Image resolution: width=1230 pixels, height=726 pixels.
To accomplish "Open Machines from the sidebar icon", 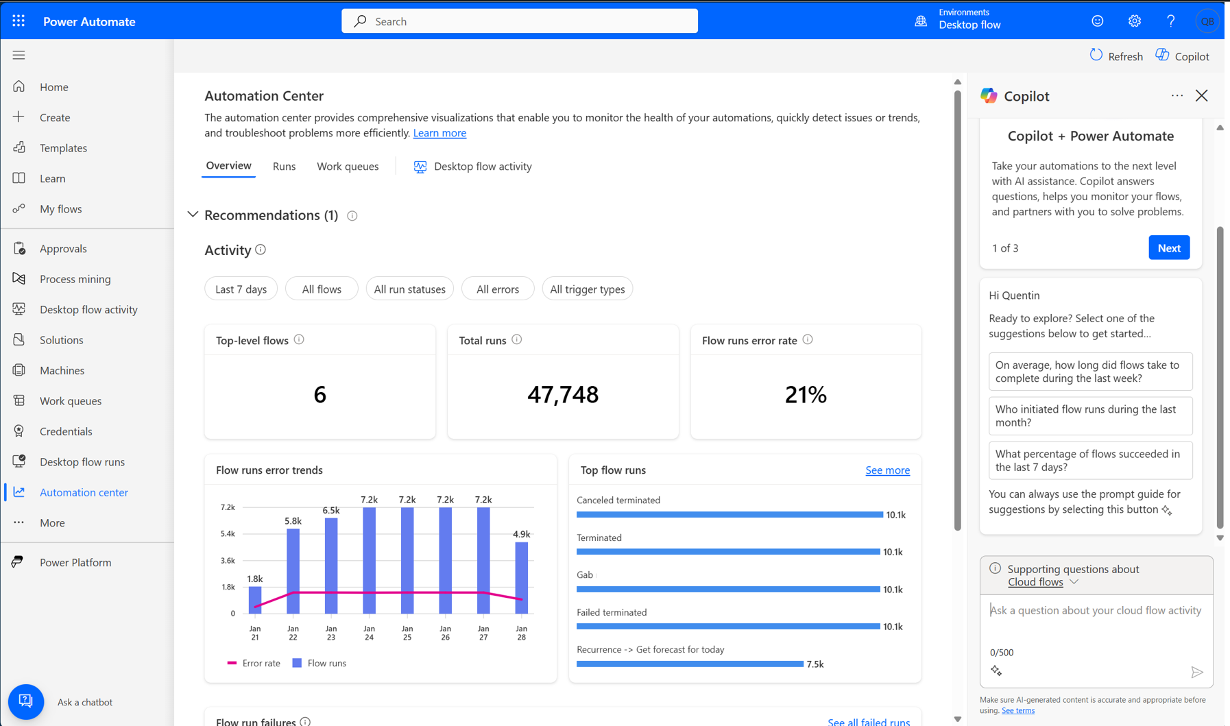I will (x=19, y=370).
